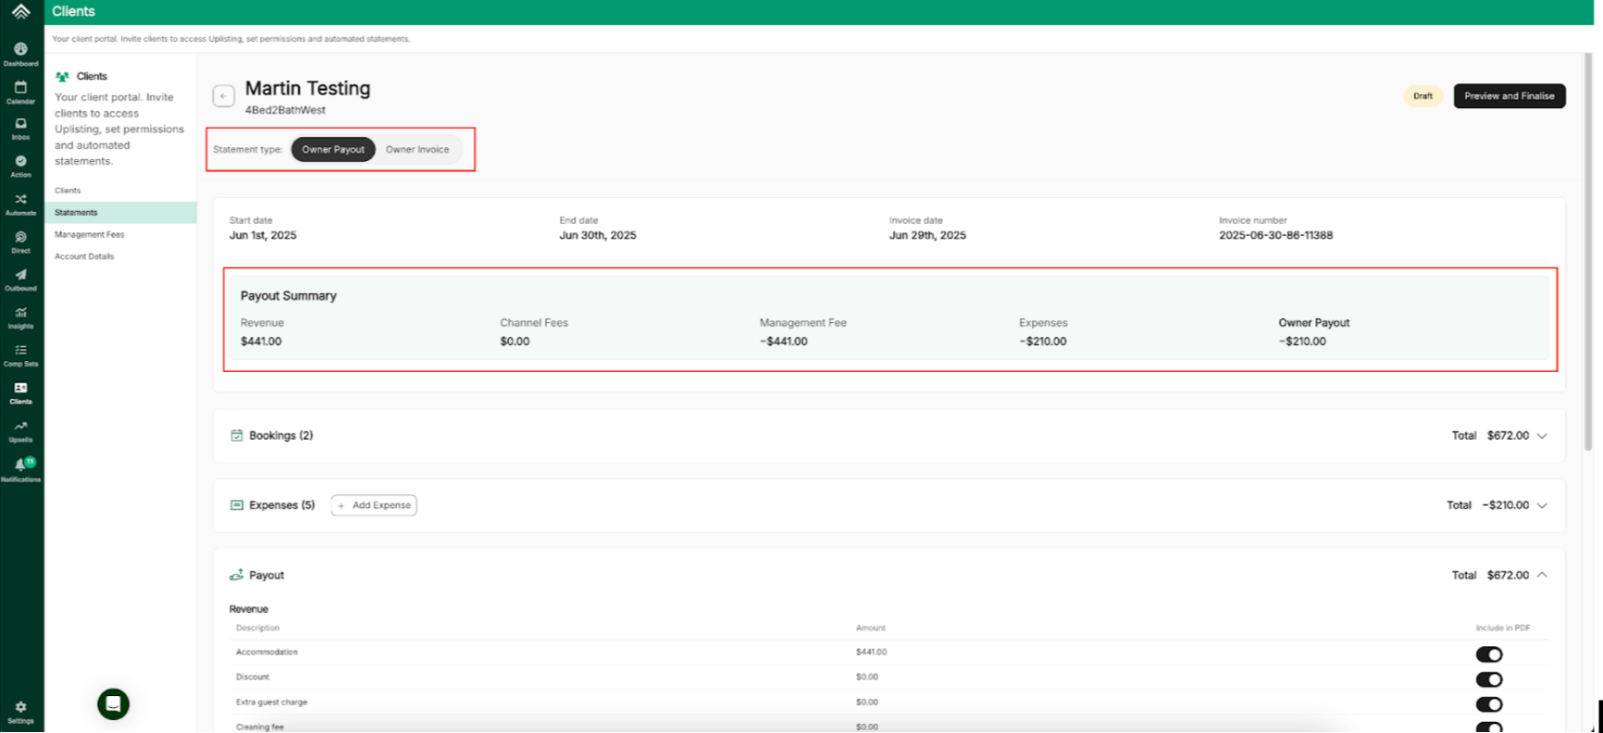Click the Bookings calendar icon

click(x=236, y=435)
